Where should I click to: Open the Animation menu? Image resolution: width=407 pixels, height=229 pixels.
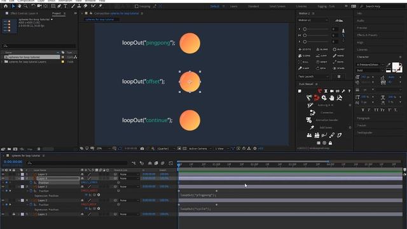point(65,1)
